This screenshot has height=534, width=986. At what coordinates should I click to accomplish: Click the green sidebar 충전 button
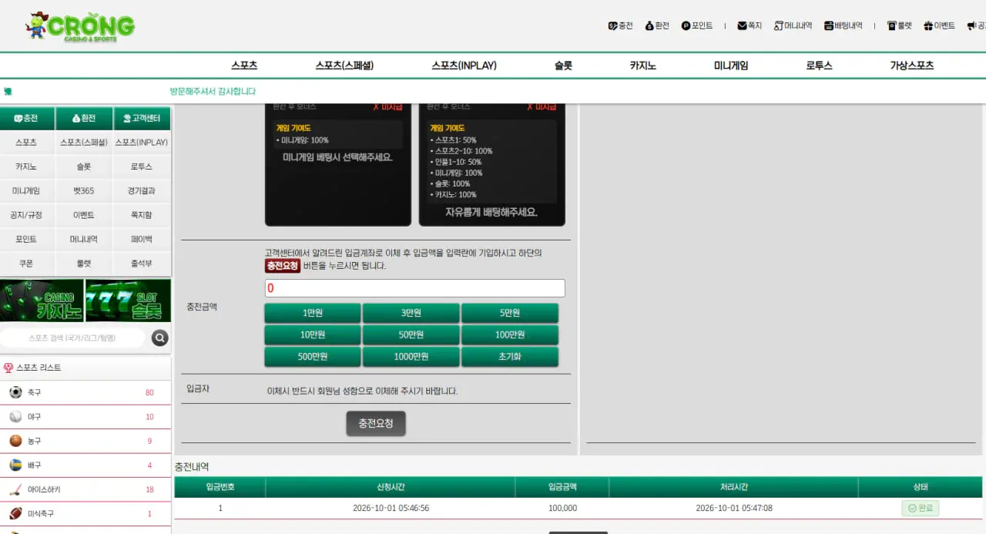[28, 118]
